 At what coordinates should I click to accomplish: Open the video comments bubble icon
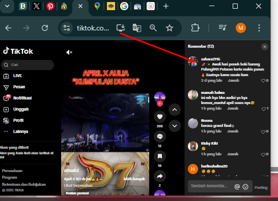(160, 137)
